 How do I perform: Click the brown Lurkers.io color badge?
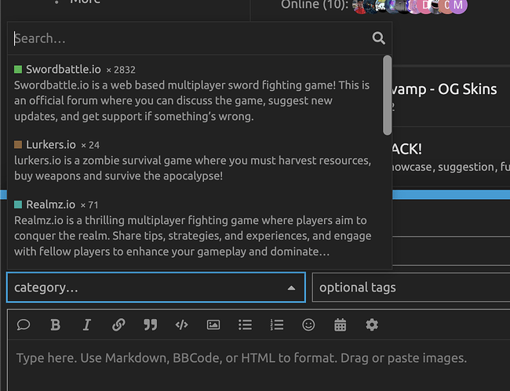18,144
